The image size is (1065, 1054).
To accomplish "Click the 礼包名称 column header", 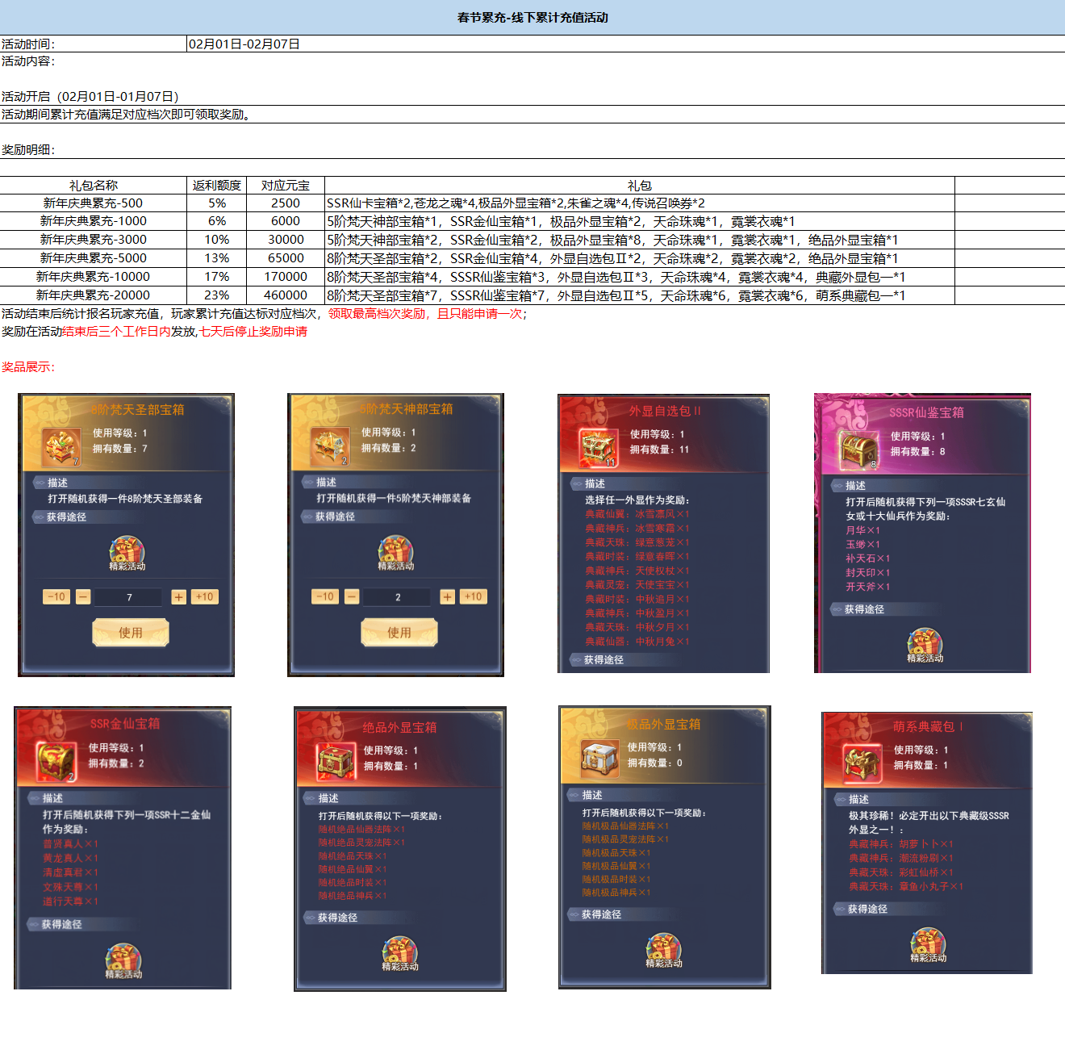I will tap(94, 185).
